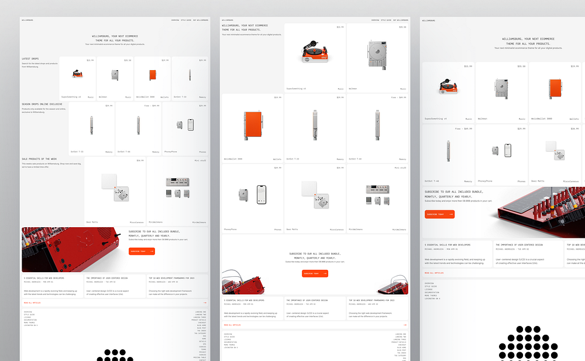This screenshot has width=585, height=361.
Task: Open DotDot T-33 card in Latest Drops row
Action: (190, 78)
